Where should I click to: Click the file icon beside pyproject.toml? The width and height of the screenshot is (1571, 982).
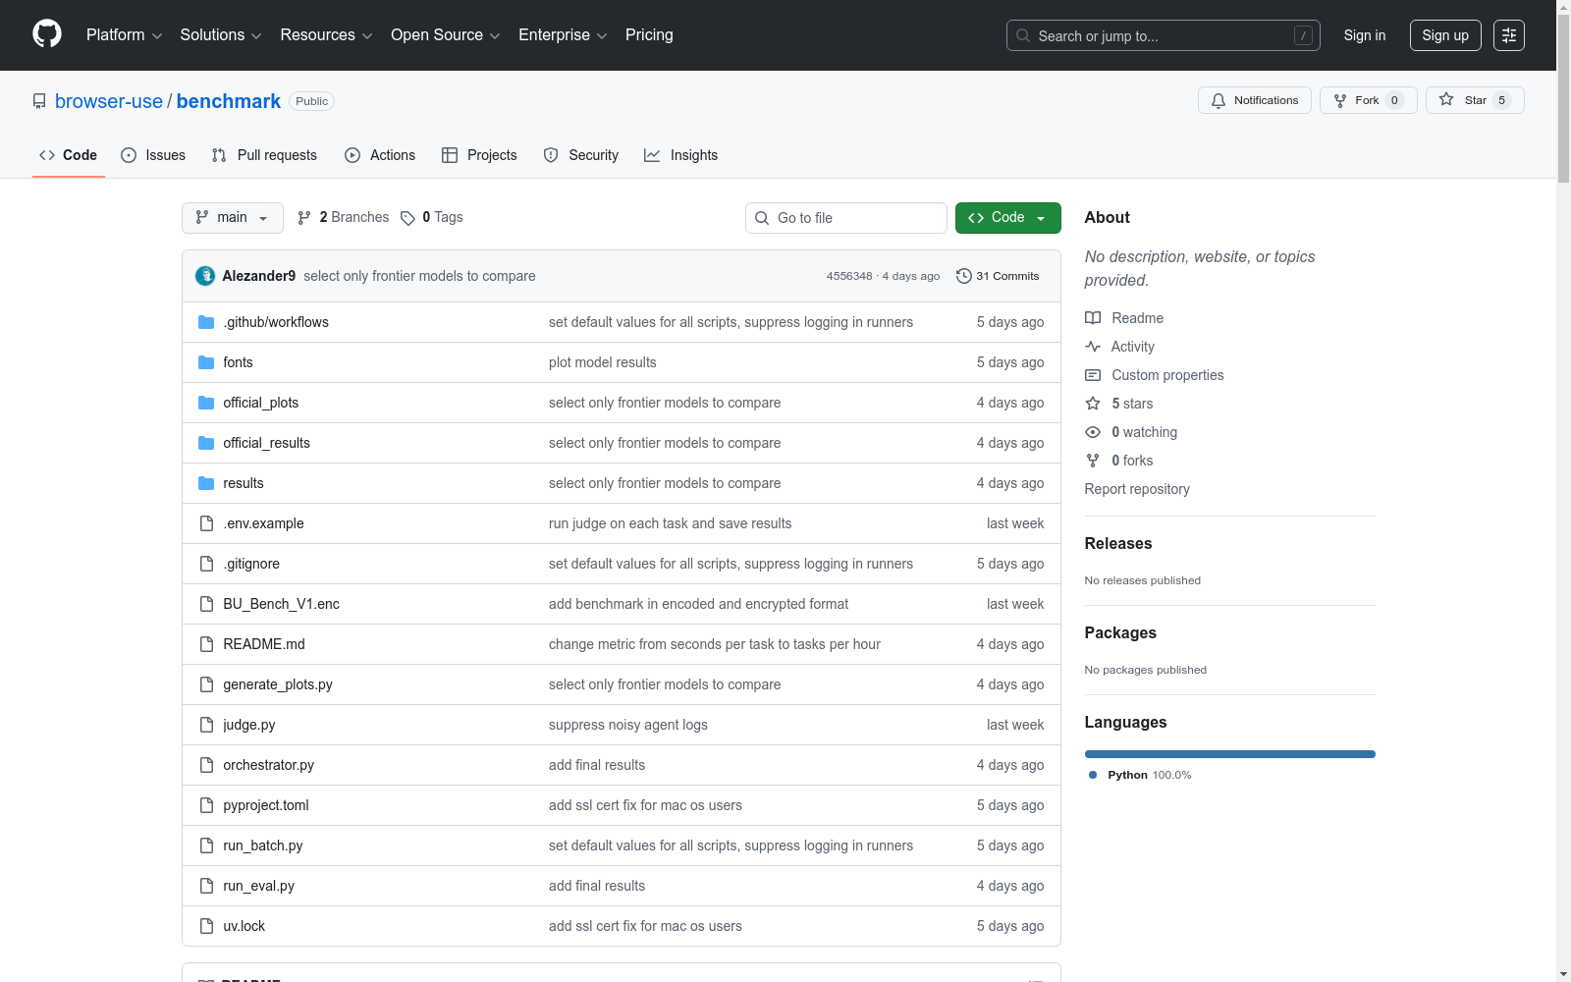[x=206, y=805]
